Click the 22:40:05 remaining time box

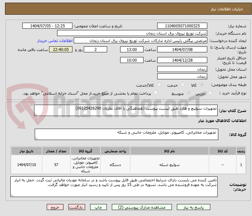click(61, 50)
